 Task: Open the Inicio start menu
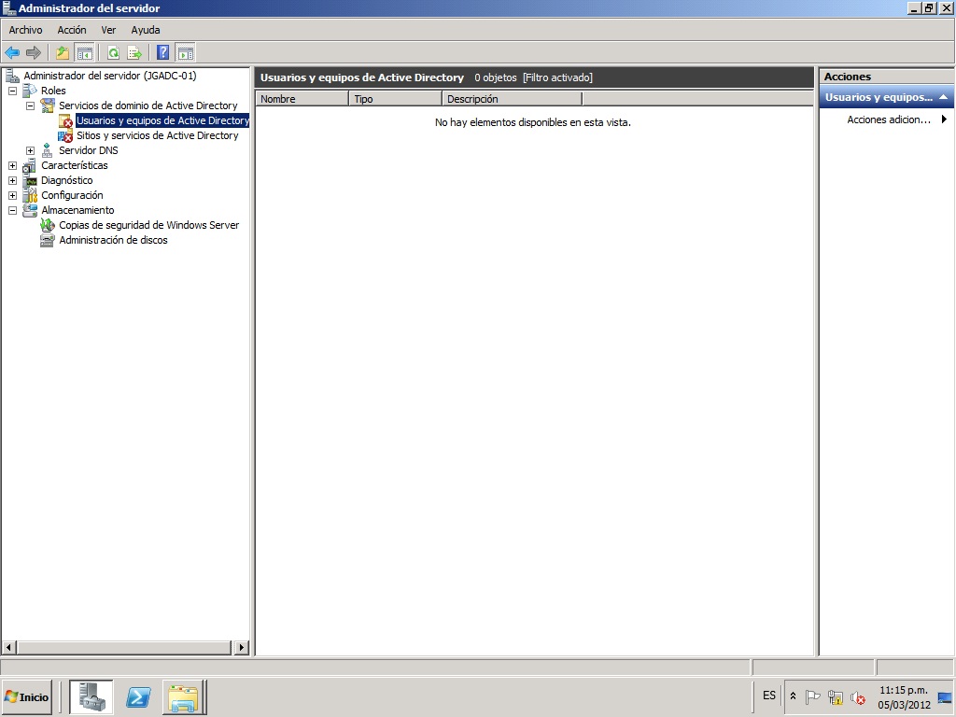(x=27, y=697)
